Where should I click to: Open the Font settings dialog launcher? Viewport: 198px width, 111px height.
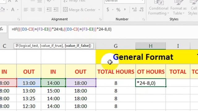click(x=19, y=19)
